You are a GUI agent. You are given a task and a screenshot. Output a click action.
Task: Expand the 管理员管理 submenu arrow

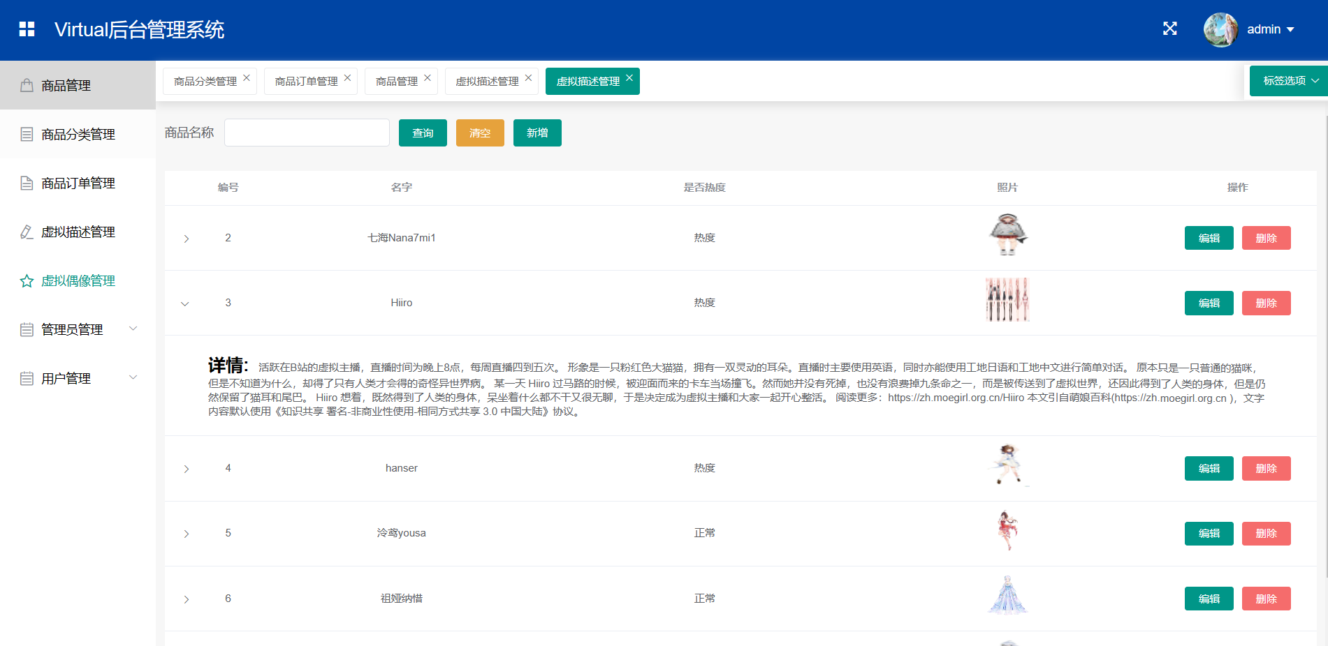133,329
